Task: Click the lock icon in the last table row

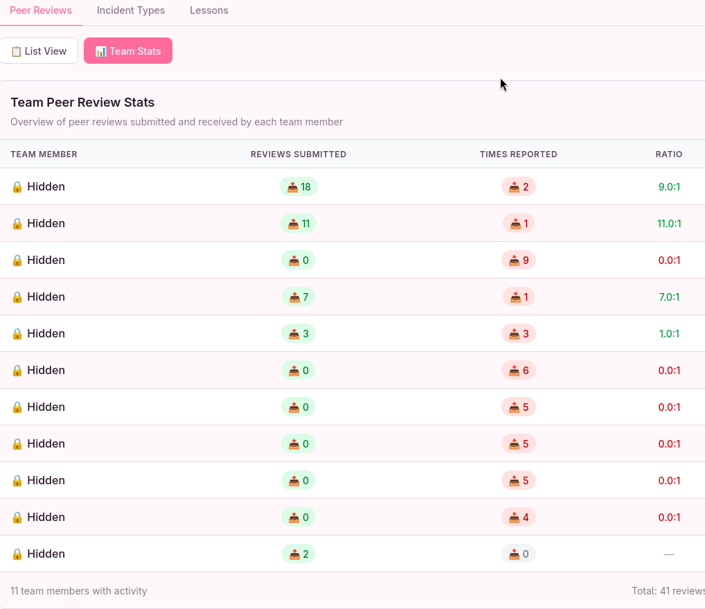Action: coord(17,554)
